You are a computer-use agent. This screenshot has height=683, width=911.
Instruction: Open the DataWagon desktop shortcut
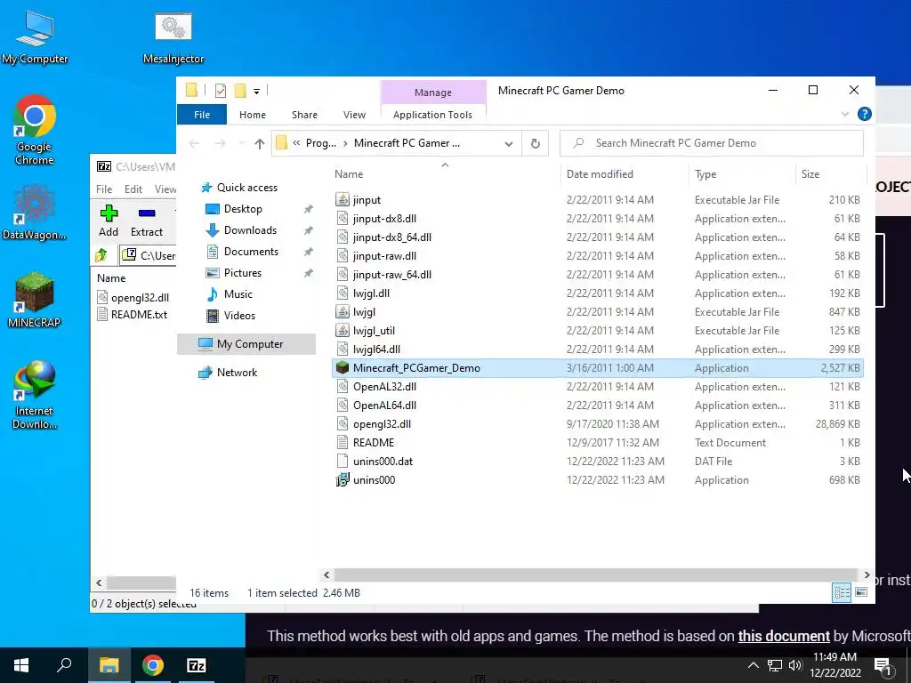(x=35, y=212)
